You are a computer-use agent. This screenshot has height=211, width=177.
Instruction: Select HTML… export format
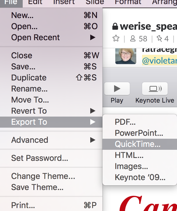tap(140, 155)
